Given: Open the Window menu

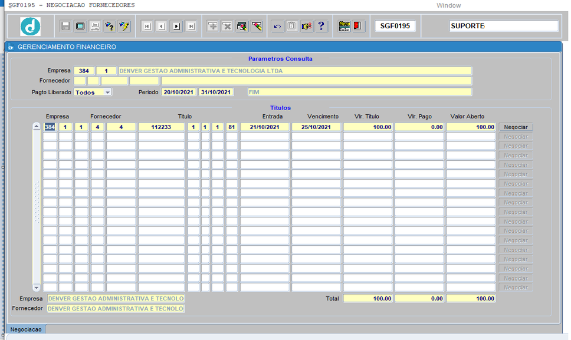Looking at the screenshot, I should [449, 5].
